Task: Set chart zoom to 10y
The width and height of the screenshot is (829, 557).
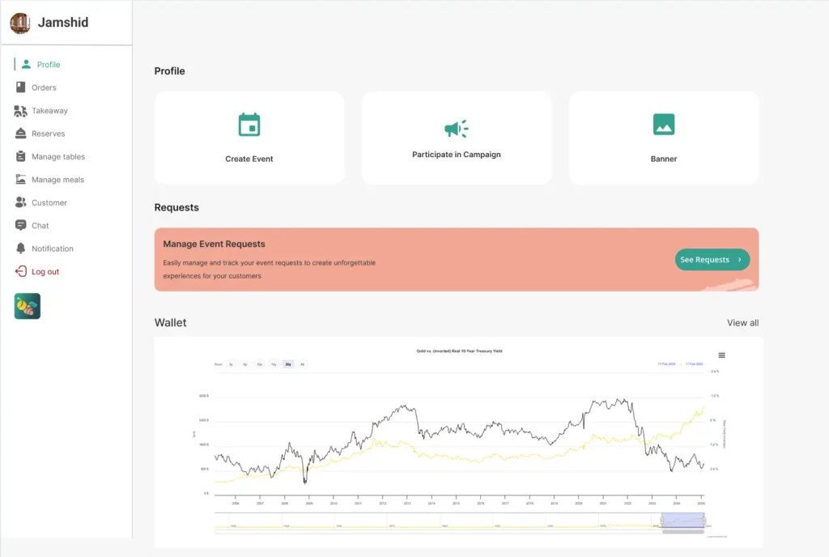Action: click(x=260, y=364)
